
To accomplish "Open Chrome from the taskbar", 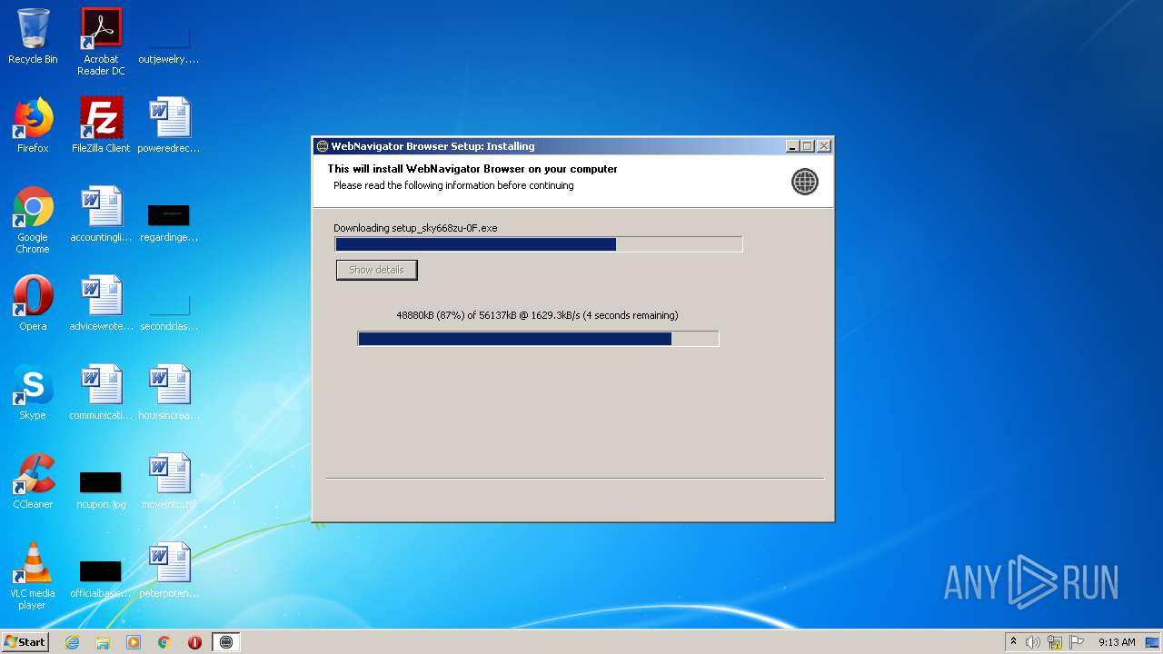I will (x=164, y=642).
